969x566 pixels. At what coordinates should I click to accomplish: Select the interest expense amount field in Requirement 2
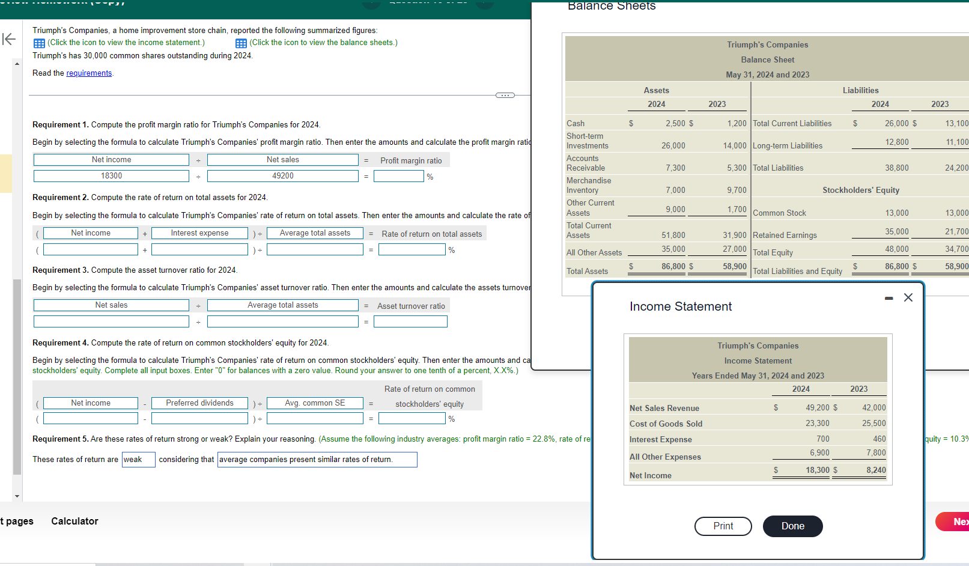(x=199, y=249)
